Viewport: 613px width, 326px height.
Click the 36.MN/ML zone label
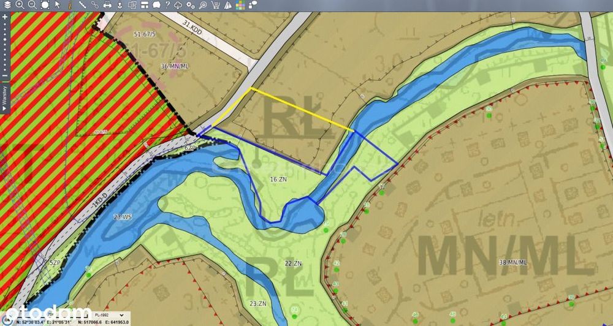175,66
